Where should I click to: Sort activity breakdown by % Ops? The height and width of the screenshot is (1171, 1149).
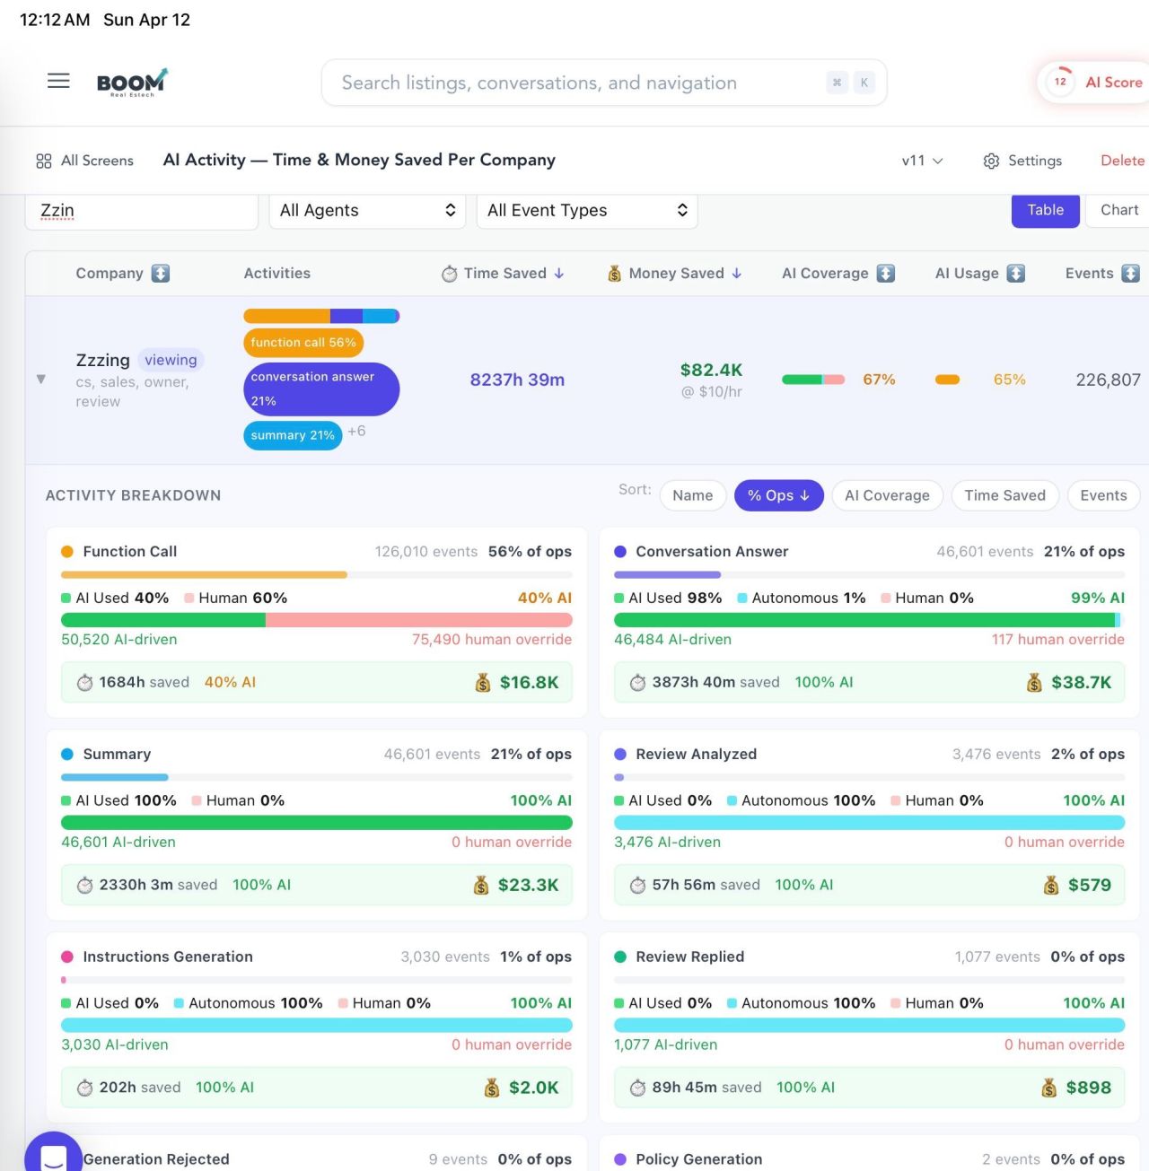coord(778,495)
